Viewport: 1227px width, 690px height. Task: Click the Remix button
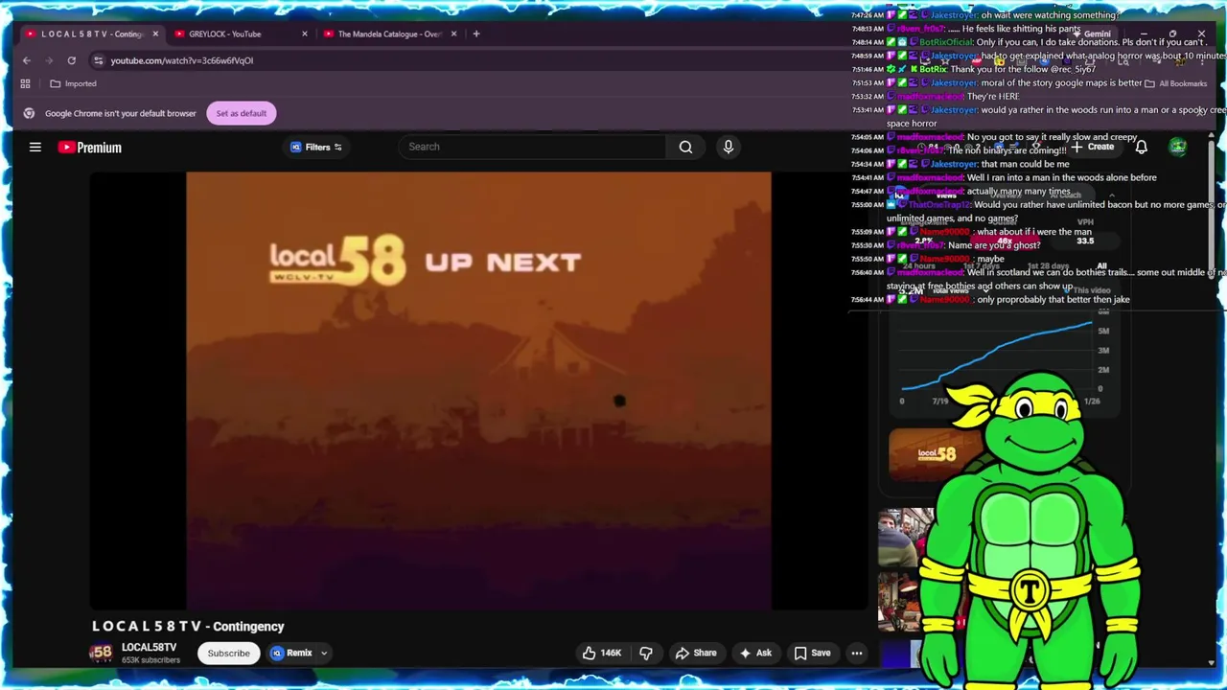tap(291, 654)
